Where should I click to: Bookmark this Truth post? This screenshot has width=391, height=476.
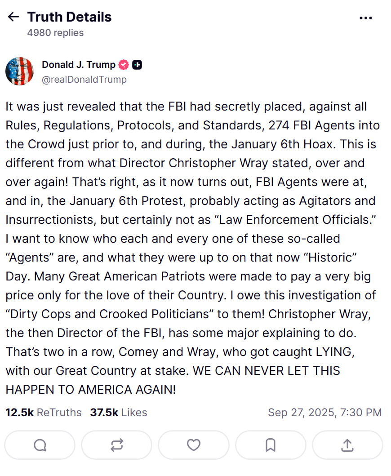[271, 445]
